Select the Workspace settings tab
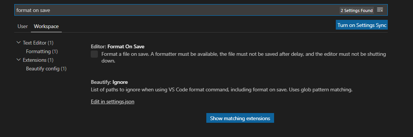 coord(46,26)
